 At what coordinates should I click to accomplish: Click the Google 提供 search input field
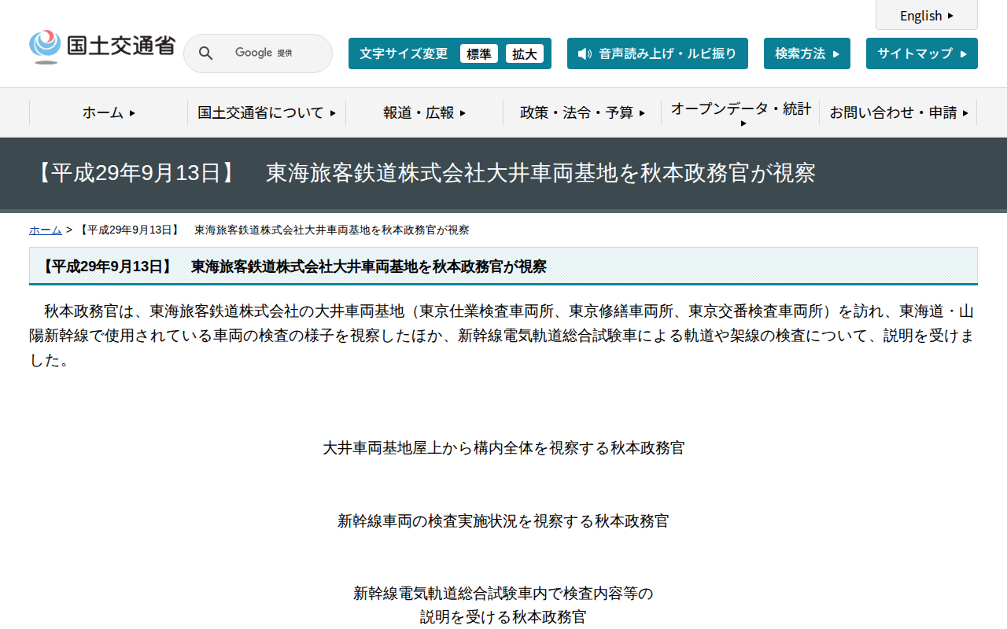click(x=267, y=53)
